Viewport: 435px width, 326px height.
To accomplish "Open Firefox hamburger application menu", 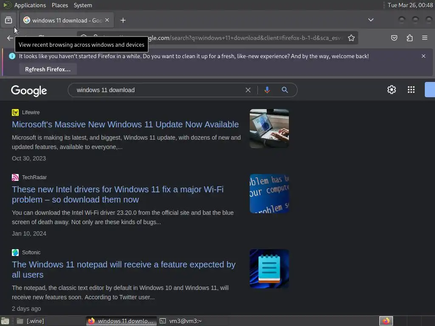I will pyautogui.click(x=425, y=38).
